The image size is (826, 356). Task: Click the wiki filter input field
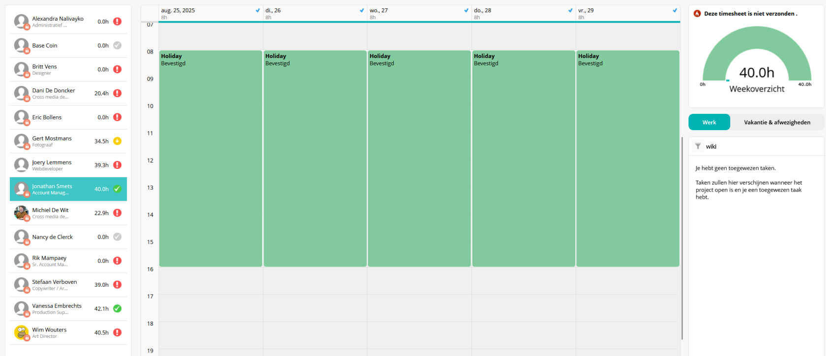pos(762,146)
